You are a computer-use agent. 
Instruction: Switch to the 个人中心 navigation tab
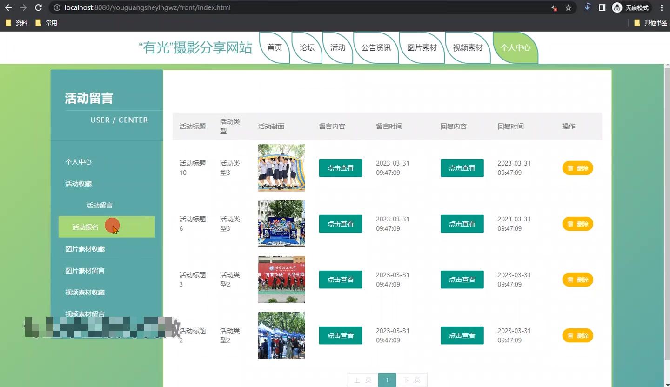click(515, 47)
